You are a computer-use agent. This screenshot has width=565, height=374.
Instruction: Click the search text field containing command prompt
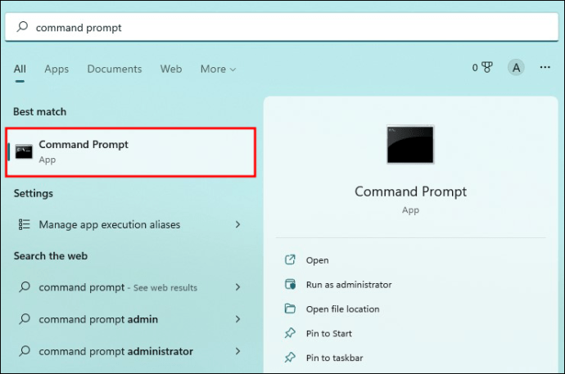click(x=282, y=27)
